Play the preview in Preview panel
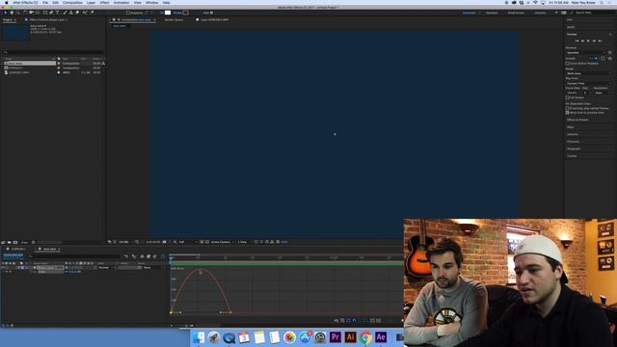Viewport: 617px width, 347px height. coord(588,40)
